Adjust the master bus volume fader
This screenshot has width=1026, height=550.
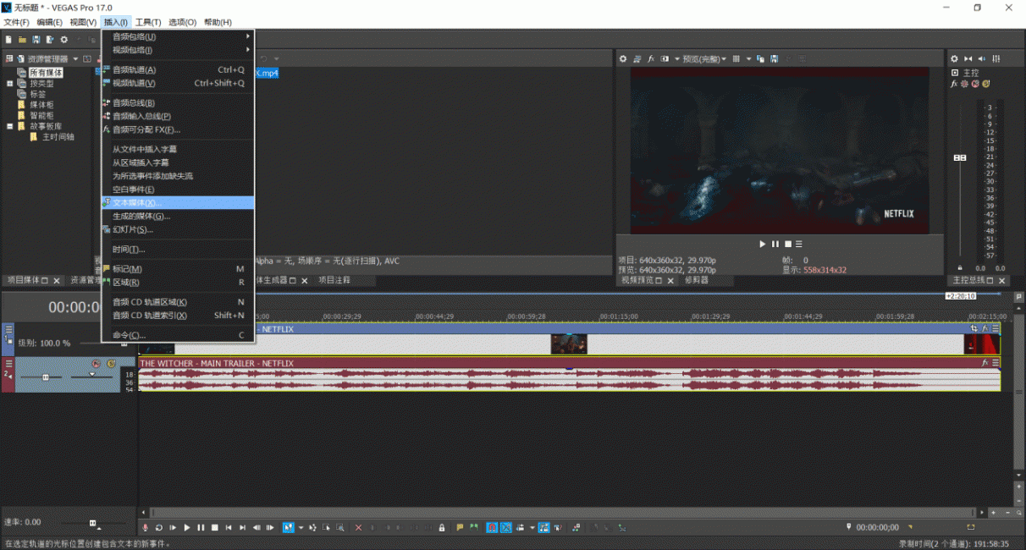(959, 157)
